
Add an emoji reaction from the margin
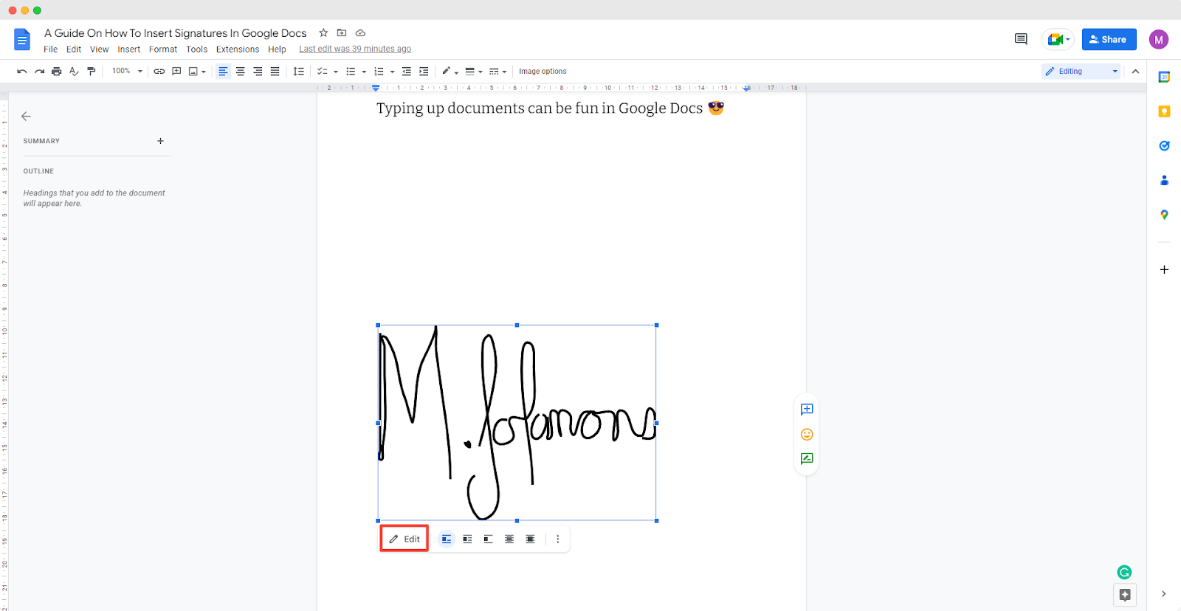point(807,435)
